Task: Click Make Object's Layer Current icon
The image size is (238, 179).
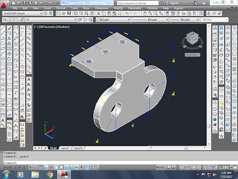Action: tap(80, 19)
